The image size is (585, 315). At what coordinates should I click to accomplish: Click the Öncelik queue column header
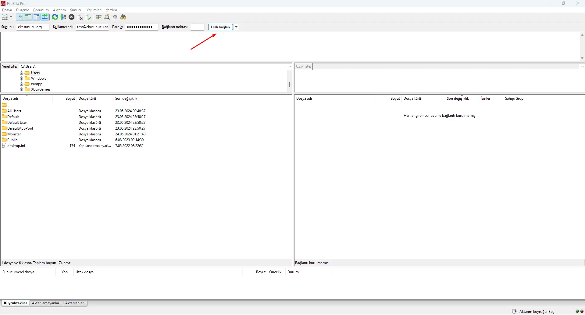(276, 272)
